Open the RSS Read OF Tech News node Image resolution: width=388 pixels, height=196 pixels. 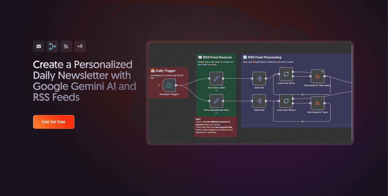(317, 76)
